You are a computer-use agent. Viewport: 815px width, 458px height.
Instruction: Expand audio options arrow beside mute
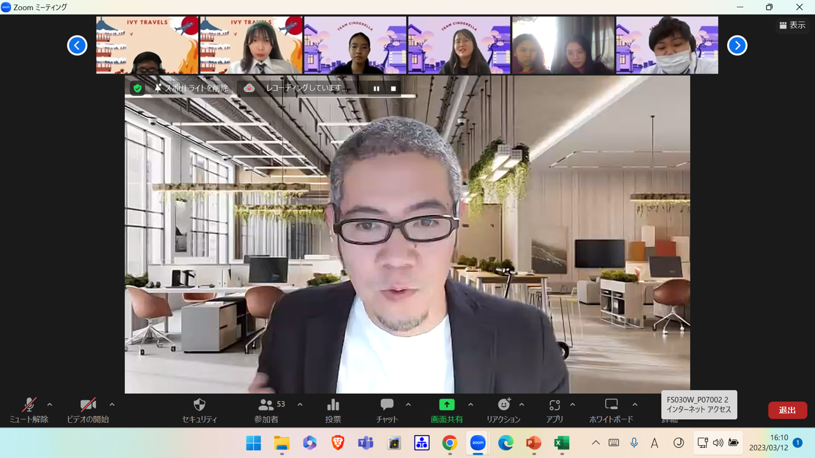pos(50,405)
